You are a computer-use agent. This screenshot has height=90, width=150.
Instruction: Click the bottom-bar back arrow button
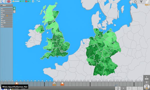[x=123, y=88]
